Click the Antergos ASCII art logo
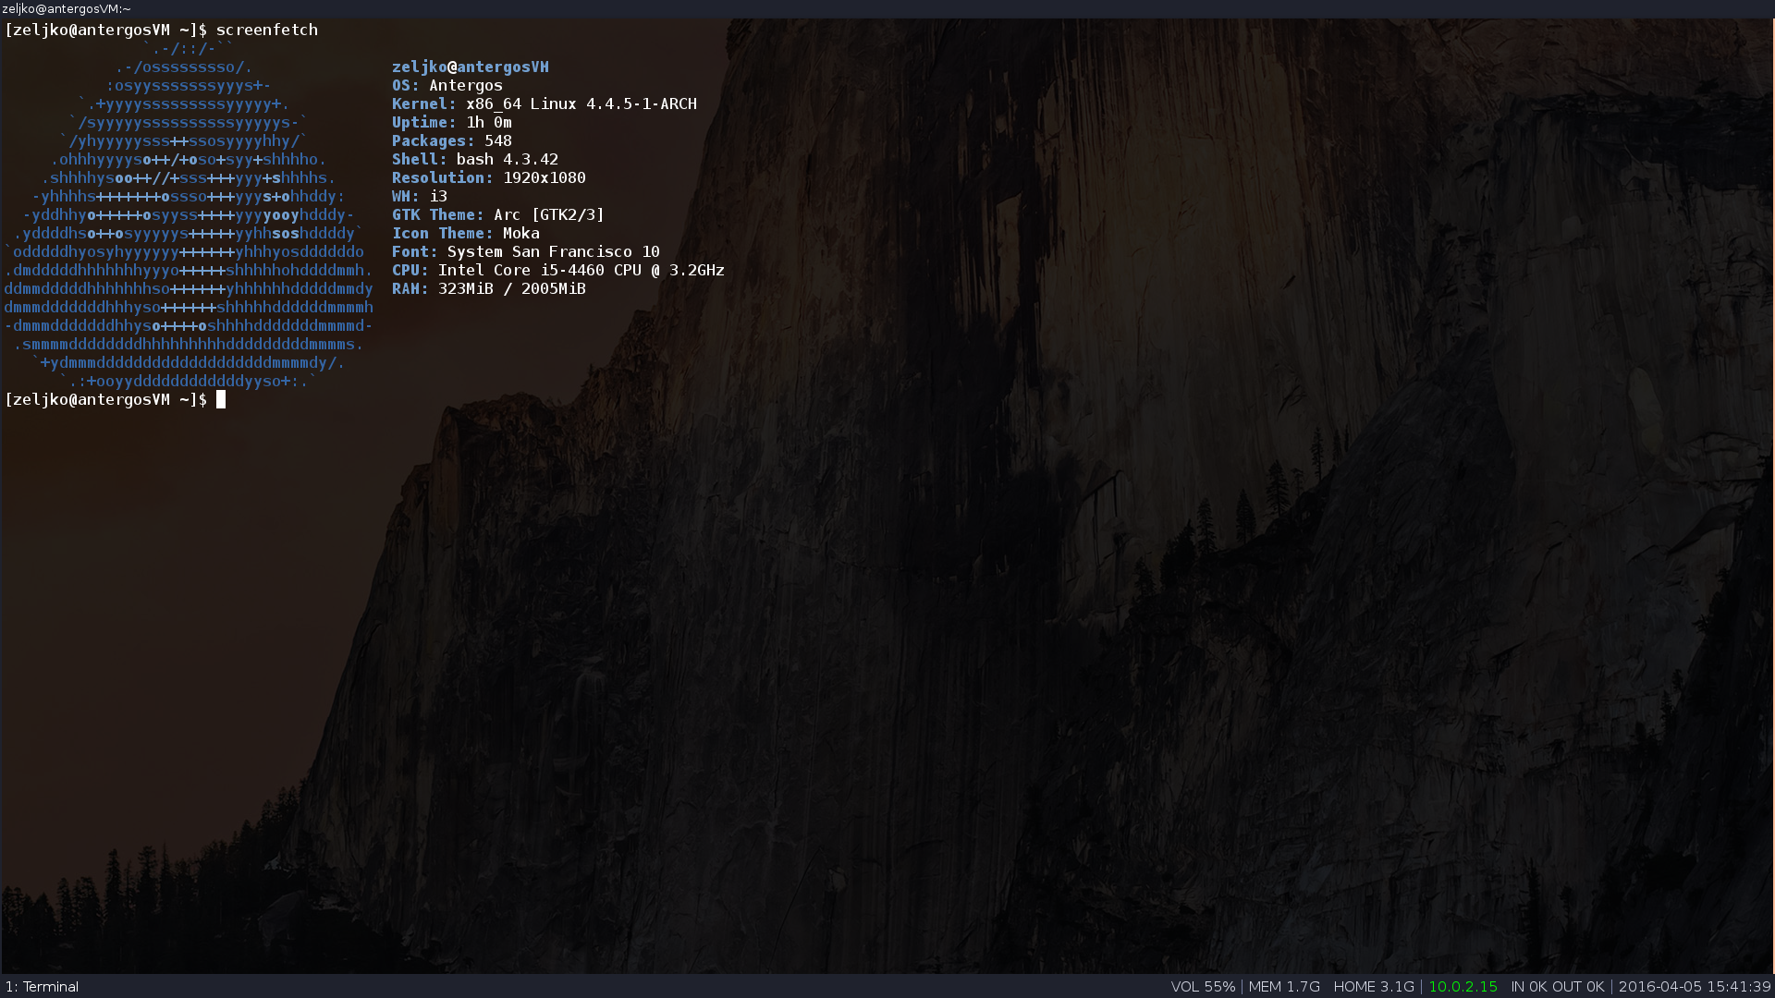 point(189,214)
